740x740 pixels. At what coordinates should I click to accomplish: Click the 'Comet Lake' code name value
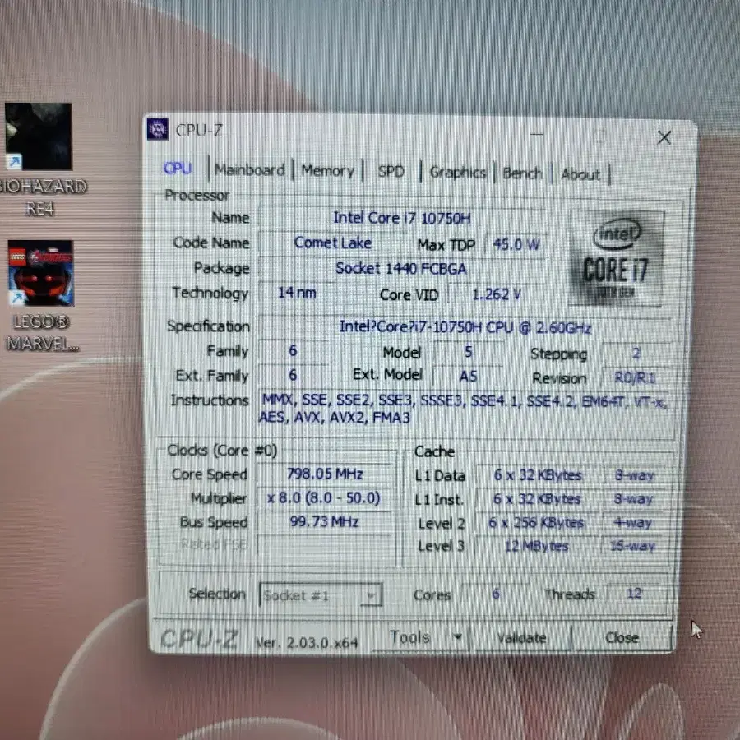coord(333,243)
